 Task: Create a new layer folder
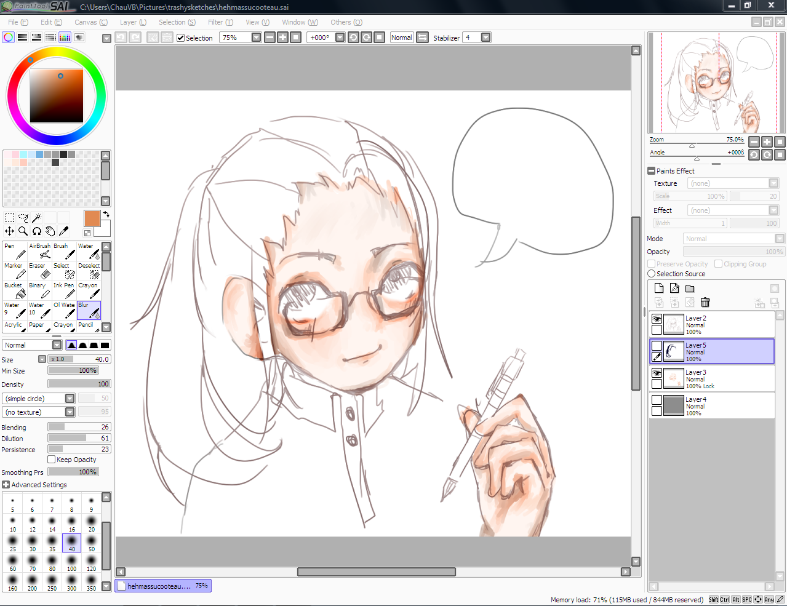click(x=690, y=288)
